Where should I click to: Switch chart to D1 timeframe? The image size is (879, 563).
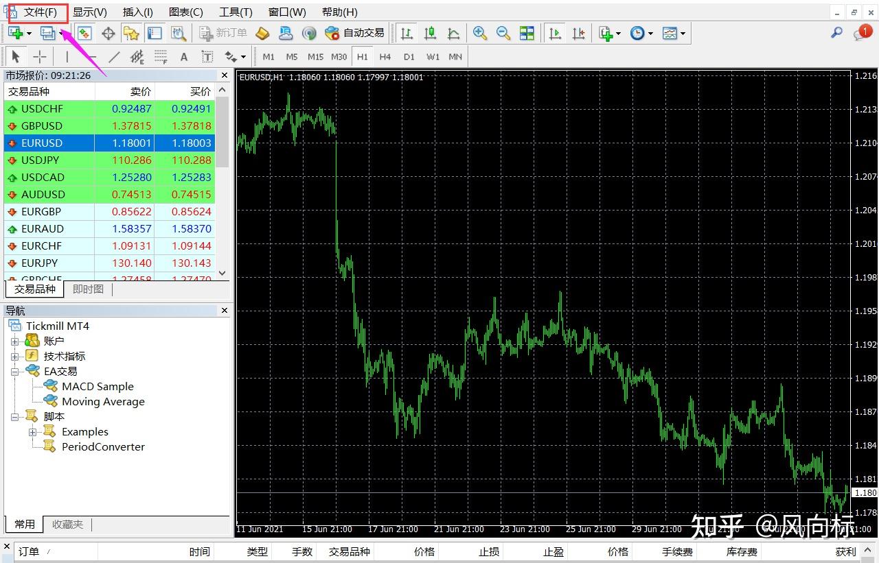pos(409,57)
